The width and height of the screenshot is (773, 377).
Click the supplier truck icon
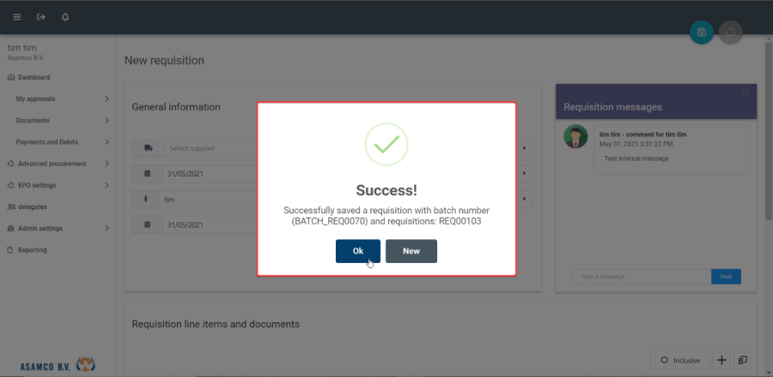tap(148, 148)
